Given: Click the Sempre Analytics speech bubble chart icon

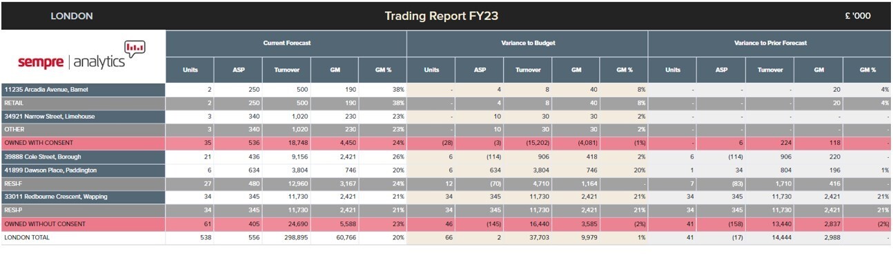Looking at the screenshot, I should click(135, 48).
